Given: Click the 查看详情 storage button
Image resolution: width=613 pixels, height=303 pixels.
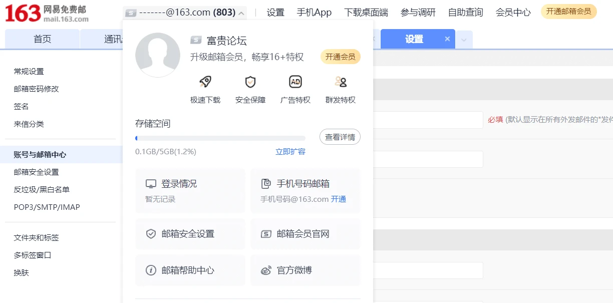Looking at the screenshot, I should click(340, 137).
